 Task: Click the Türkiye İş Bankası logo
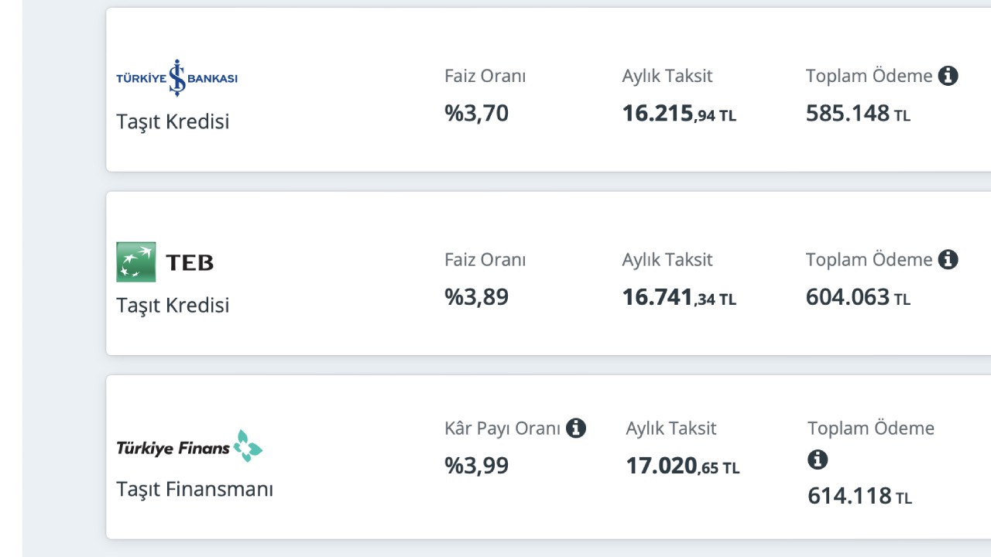click(177, 77)
